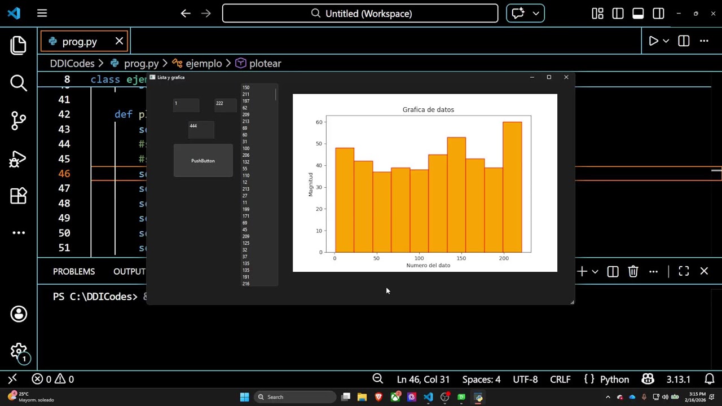Change UTF-8 file encoding
Screen dimensions: 722x406
tap(525, 379)
